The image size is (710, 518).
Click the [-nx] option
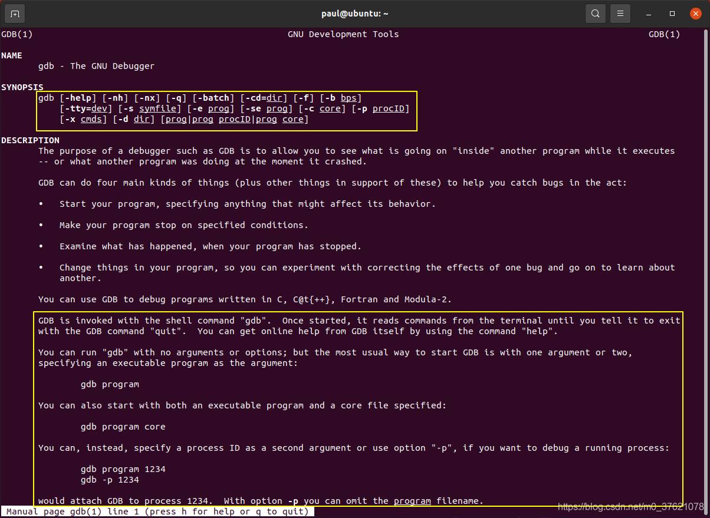pyautogui.click(x=147, y=98)
